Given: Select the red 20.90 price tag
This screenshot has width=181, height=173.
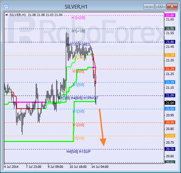Looking at the screenshot, I should (170, 122).
